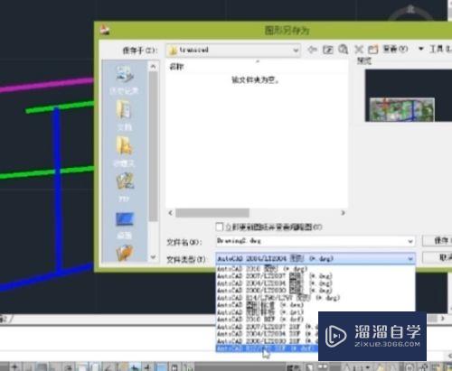Go up one folder level
The width and height of the screenshot is (452, 371).
[327, 50]
